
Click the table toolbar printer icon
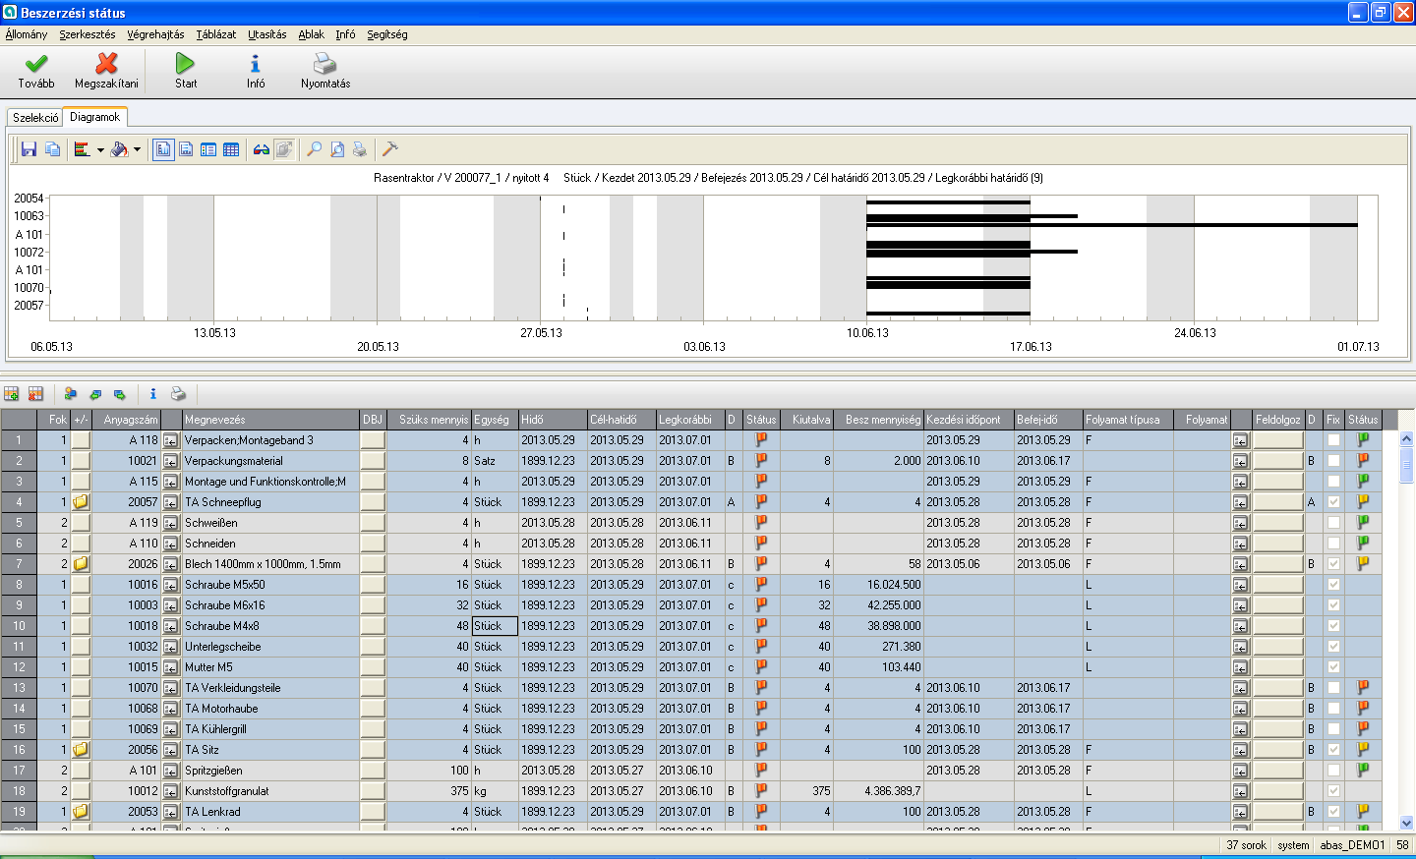click(178, 394)
